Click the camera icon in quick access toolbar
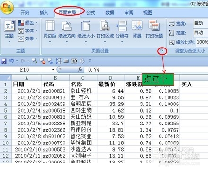 pos(74,61)
